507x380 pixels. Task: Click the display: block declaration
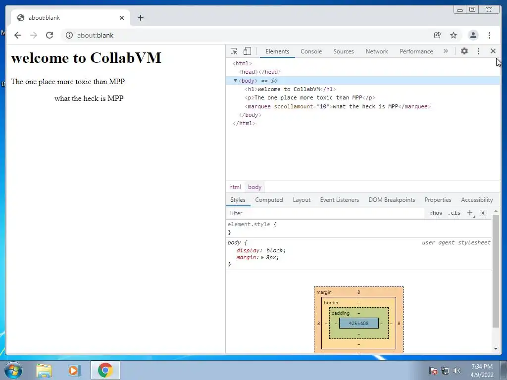point(261,250)
